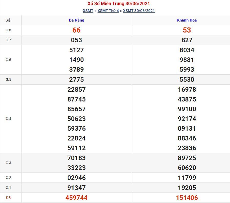This screenshot has width=230, height=203.
Task: Click Đà Nẵng G.5 number 2775
Action: [x=76, y=79]
